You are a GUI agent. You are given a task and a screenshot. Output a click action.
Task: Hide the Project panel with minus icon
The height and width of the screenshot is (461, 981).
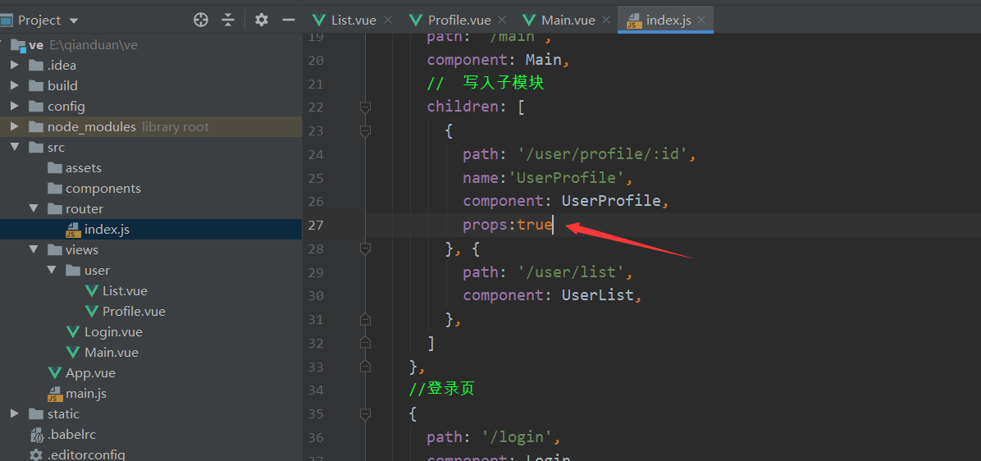pyautogui.click(x=289, y=20)
